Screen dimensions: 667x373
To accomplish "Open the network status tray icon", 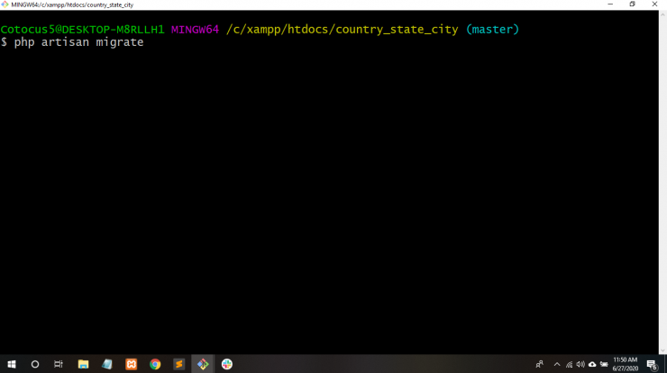I will coord(569,365).
